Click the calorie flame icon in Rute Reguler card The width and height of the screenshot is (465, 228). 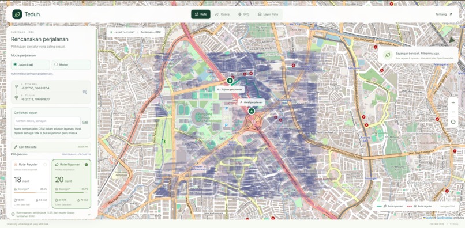click(37, 200)
